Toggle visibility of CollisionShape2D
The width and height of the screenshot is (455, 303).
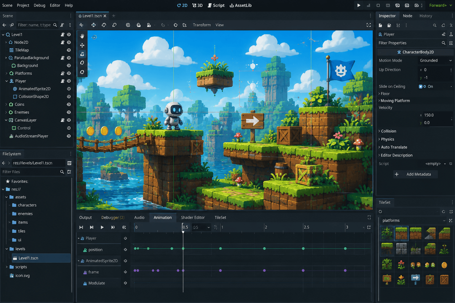[x=69, y=97]
